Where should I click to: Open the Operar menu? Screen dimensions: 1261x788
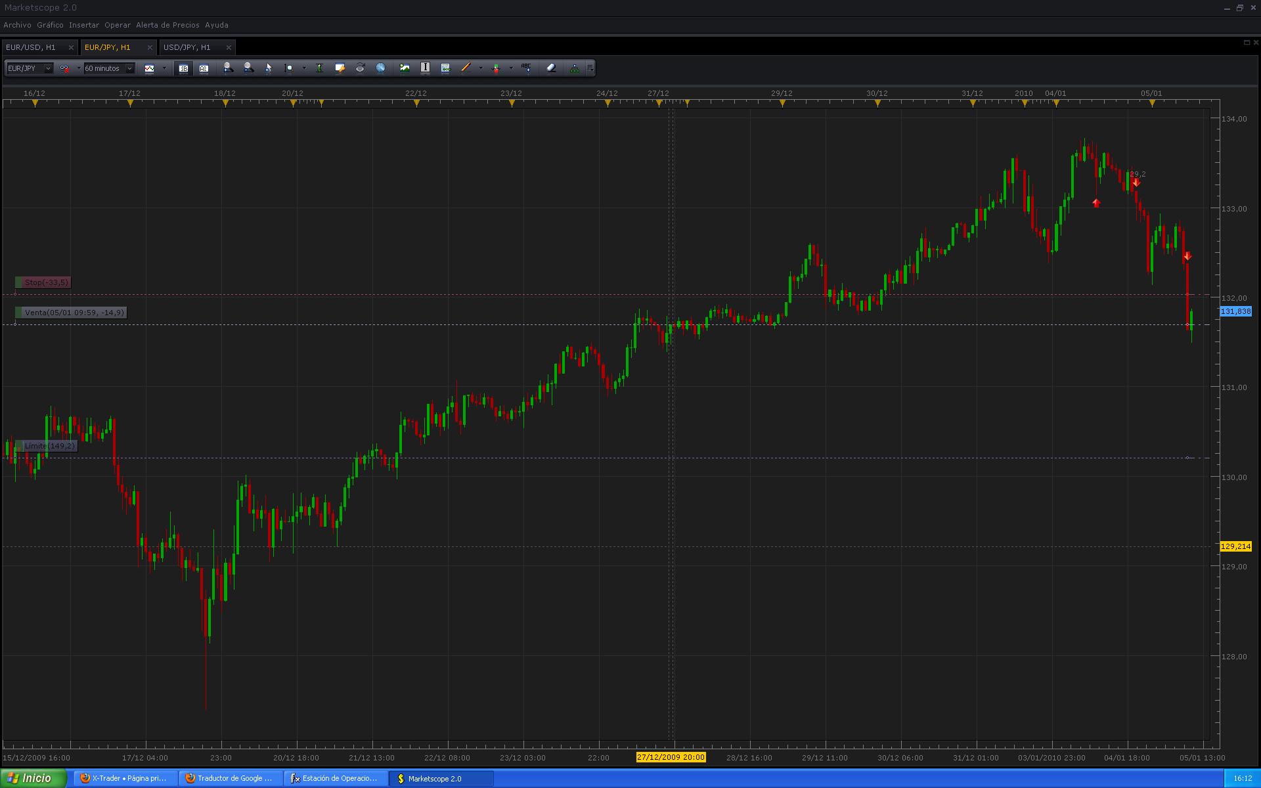tap(118, 25)
